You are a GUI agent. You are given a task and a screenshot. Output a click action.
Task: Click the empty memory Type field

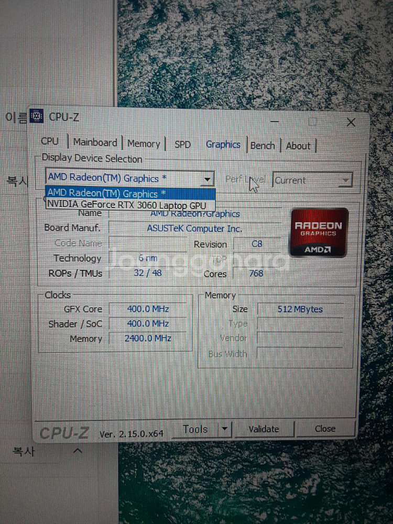pos(300,324)
